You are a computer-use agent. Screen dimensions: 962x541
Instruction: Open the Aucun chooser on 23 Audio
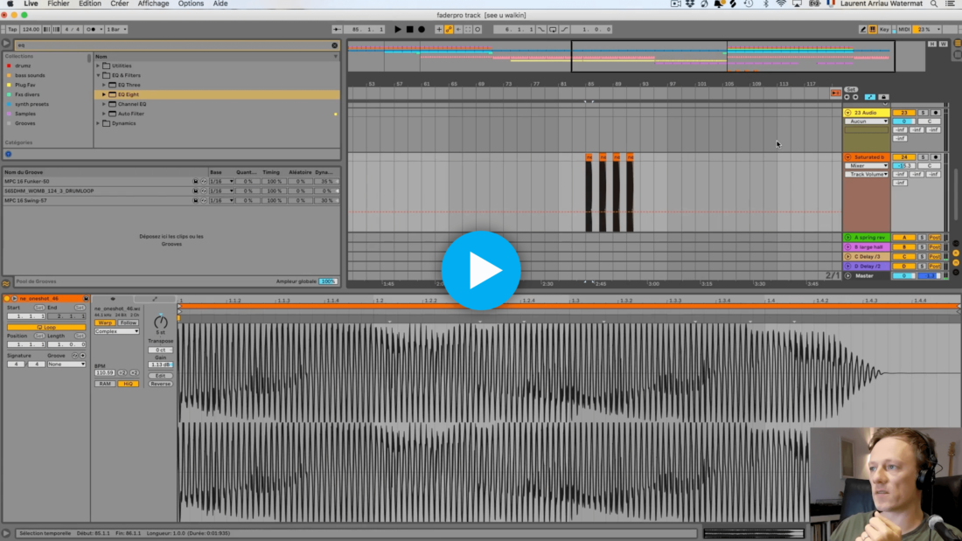[x=867, y=121]
